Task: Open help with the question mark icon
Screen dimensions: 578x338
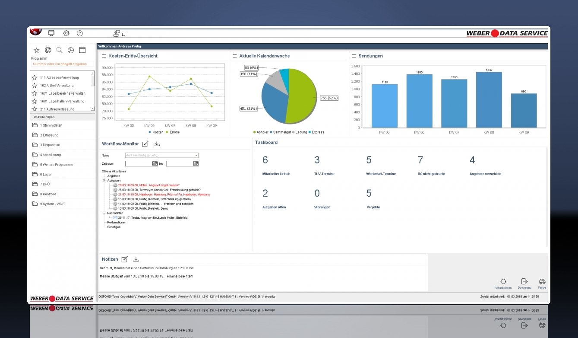Action: coord(80,33)
